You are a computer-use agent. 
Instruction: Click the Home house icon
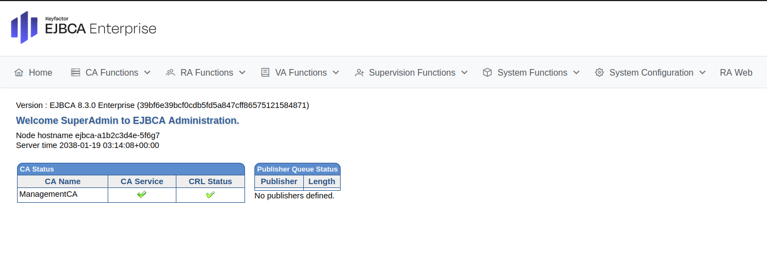coord(19,72)
